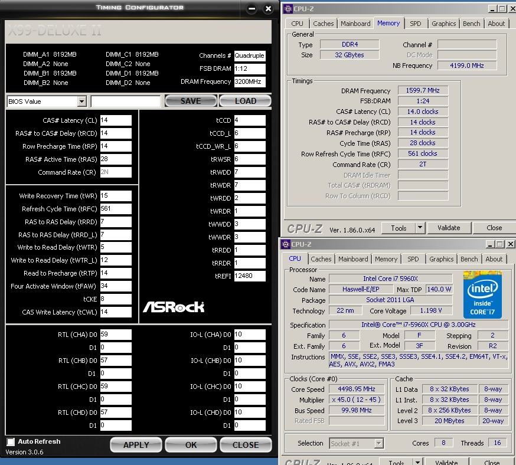Click the Multiplier x 45.0 value
The image size is (516, 465).
click(357, 399)
